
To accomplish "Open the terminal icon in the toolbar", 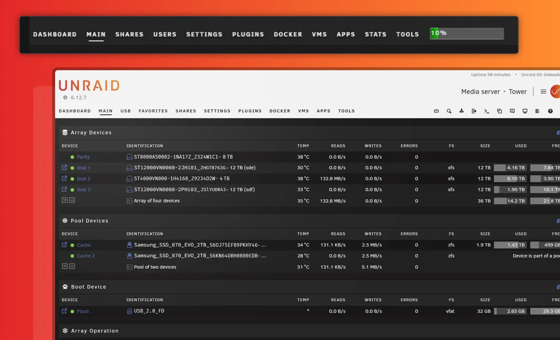I will point(487,111).
